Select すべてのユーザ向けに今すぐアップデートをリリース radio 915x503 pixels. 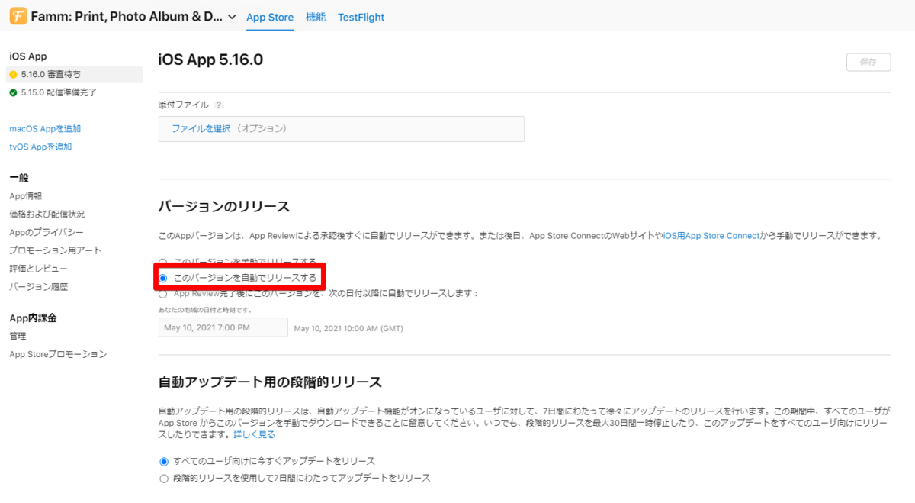[163, 462]
